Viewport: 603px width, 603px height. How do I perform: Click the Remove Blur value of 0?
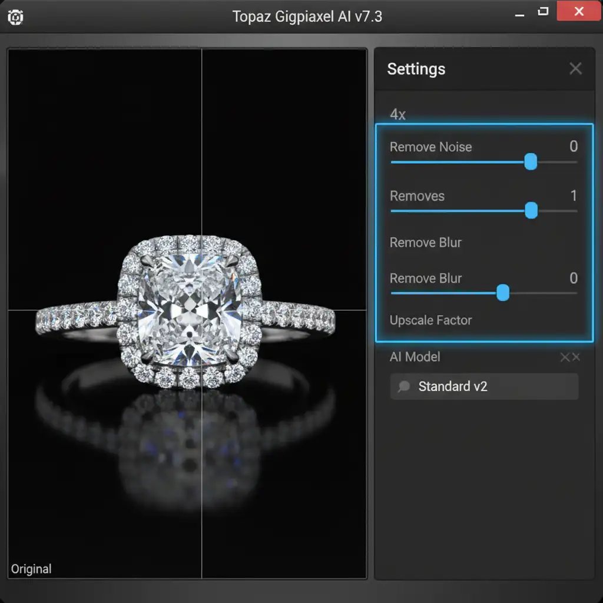[574, 278]
